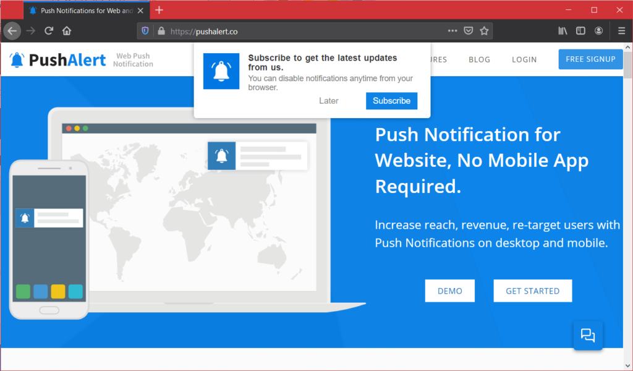
Task: Click Subscribe in the notification prompt
Action: [391, 100]
